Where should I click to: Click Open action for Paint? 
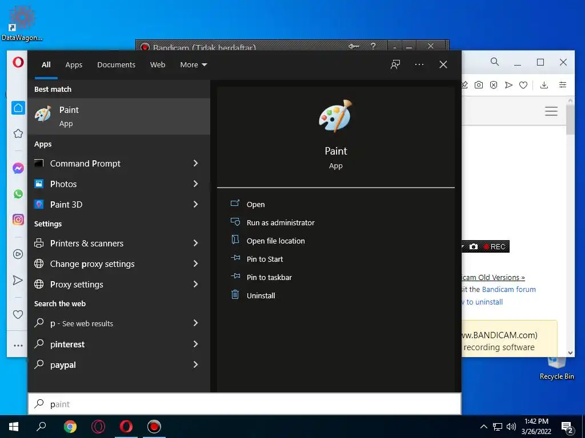pos(255,205)
